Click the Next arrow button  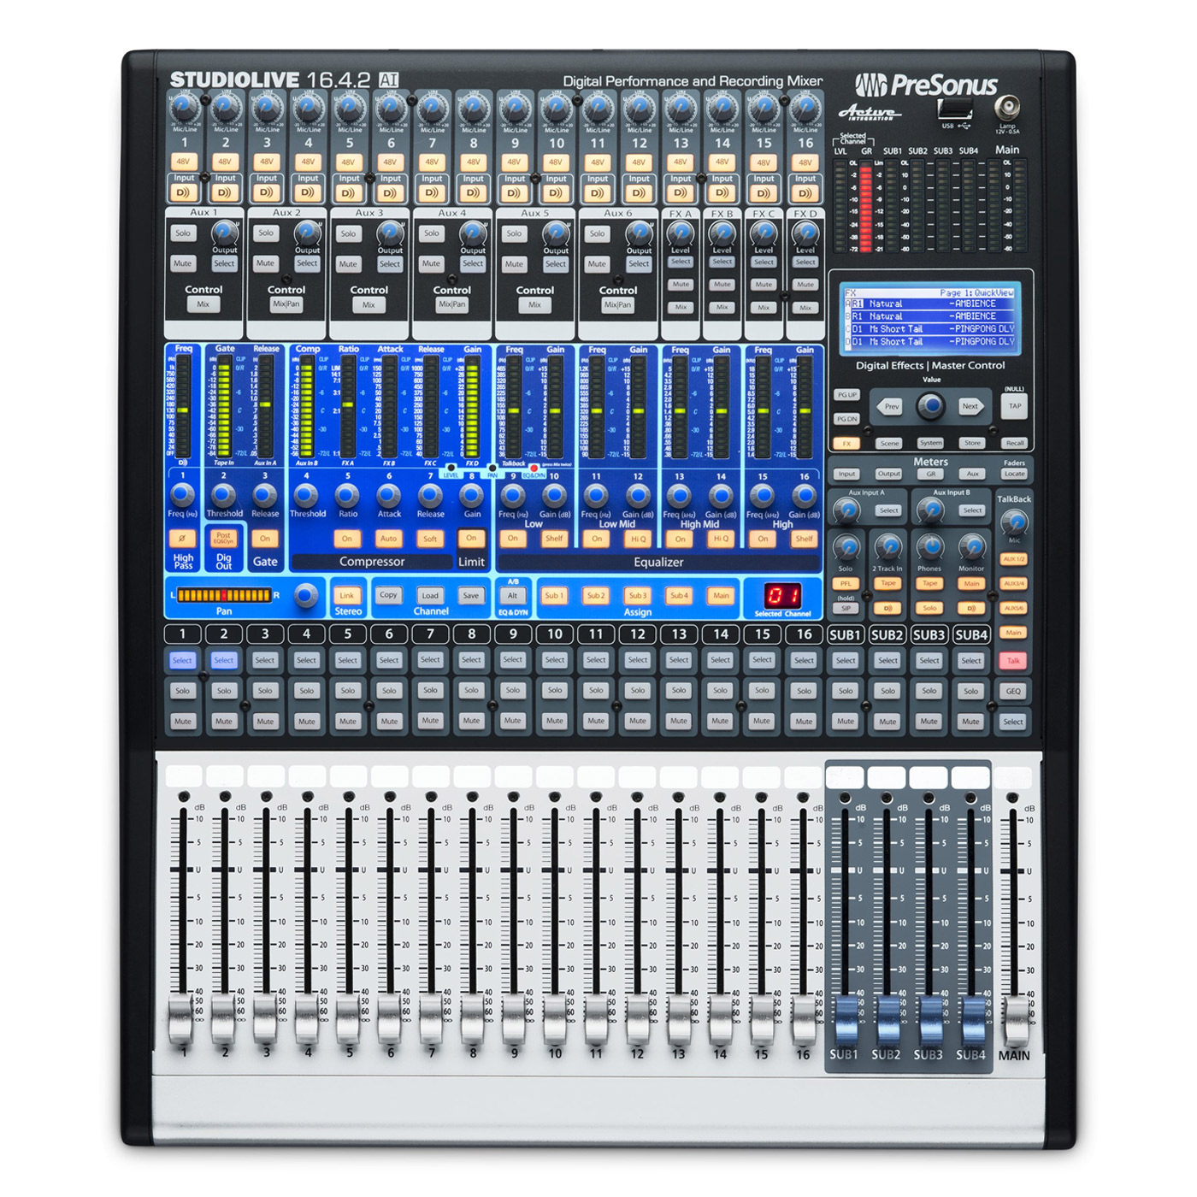pyautogui.click(x=970, y=406)
